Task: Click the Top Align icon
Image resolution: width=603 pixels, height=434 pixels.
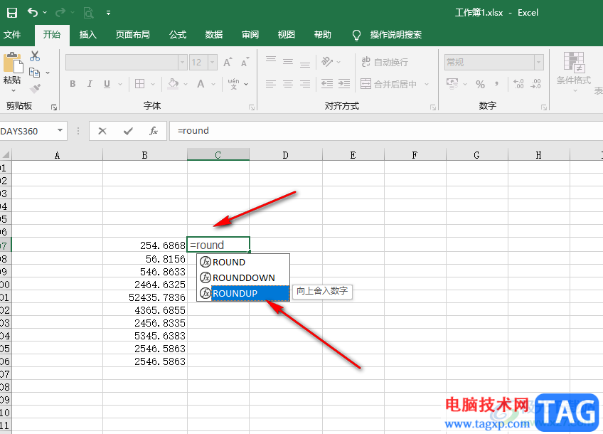Action: 271,60
